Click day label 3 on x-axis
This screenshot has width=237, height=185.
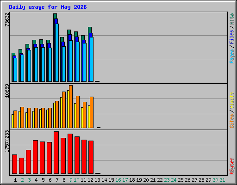tap(29, 180)
